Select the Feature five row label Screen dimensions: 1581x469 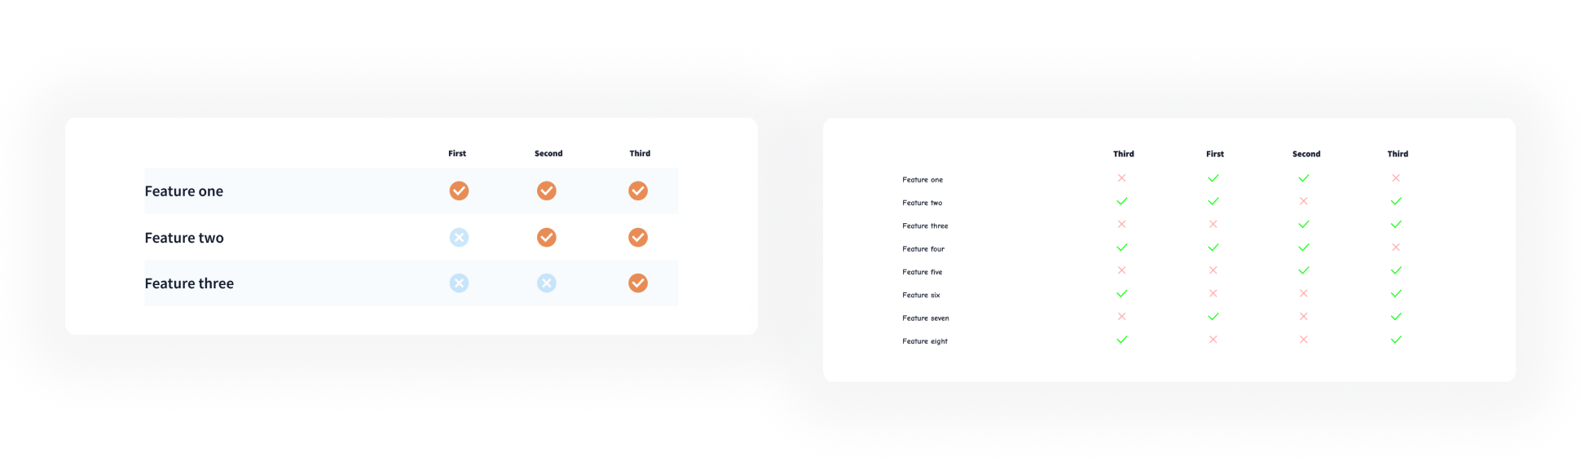coord(921,271)
